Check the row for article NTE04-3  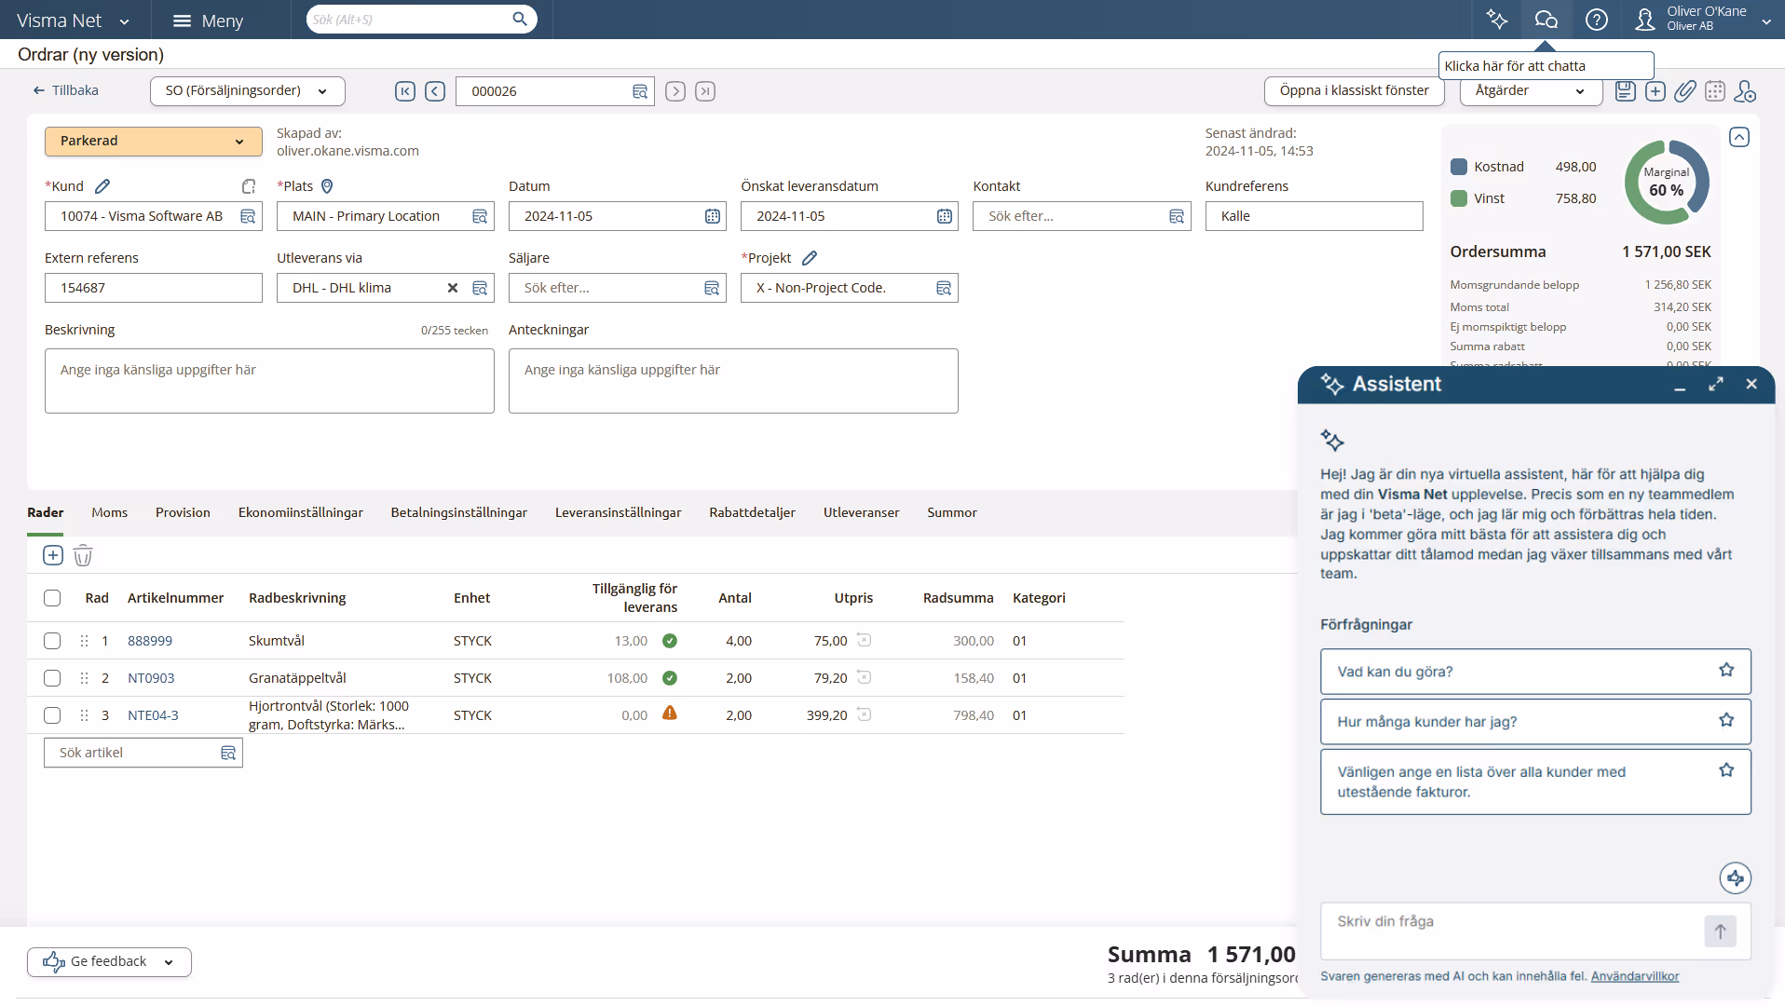pos(52,715)
